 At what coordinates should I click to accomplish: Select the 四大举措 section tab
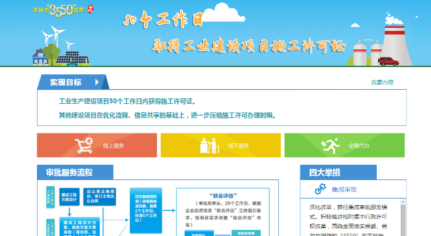339,172
